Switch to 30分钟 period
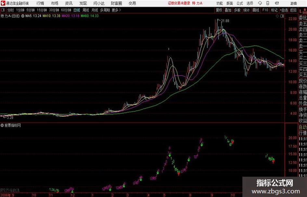The image size is (307, 197). pos(54,10)
